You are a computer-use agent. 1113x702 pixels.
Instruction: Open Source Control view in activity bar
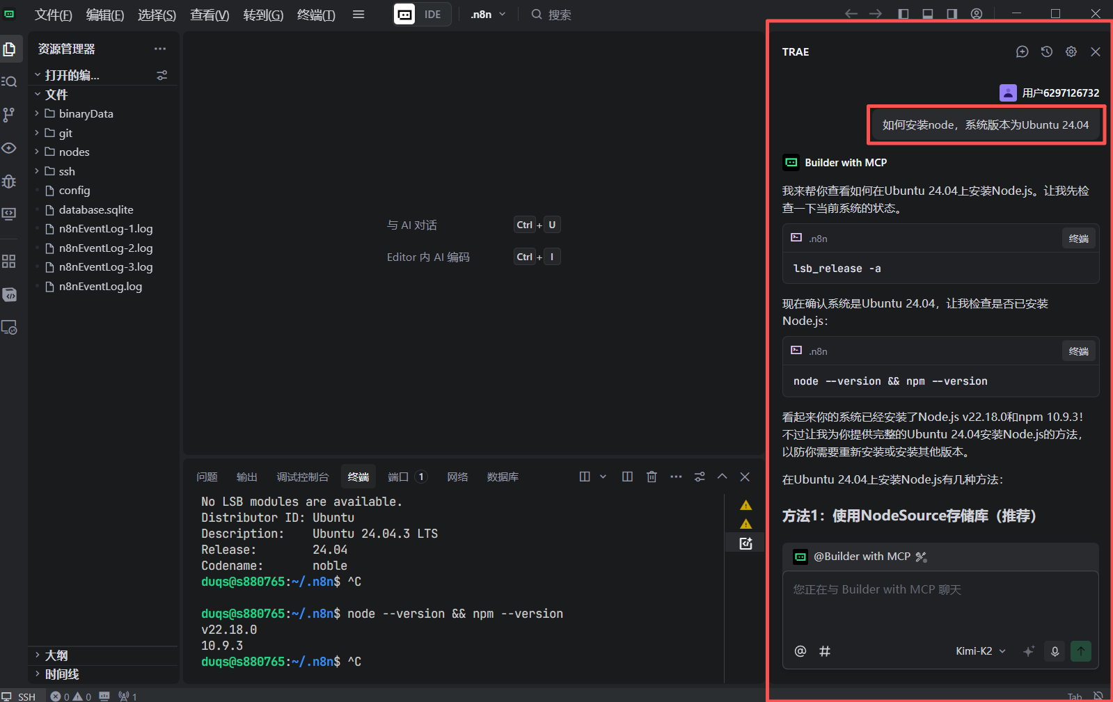click(x=10, y=115)
